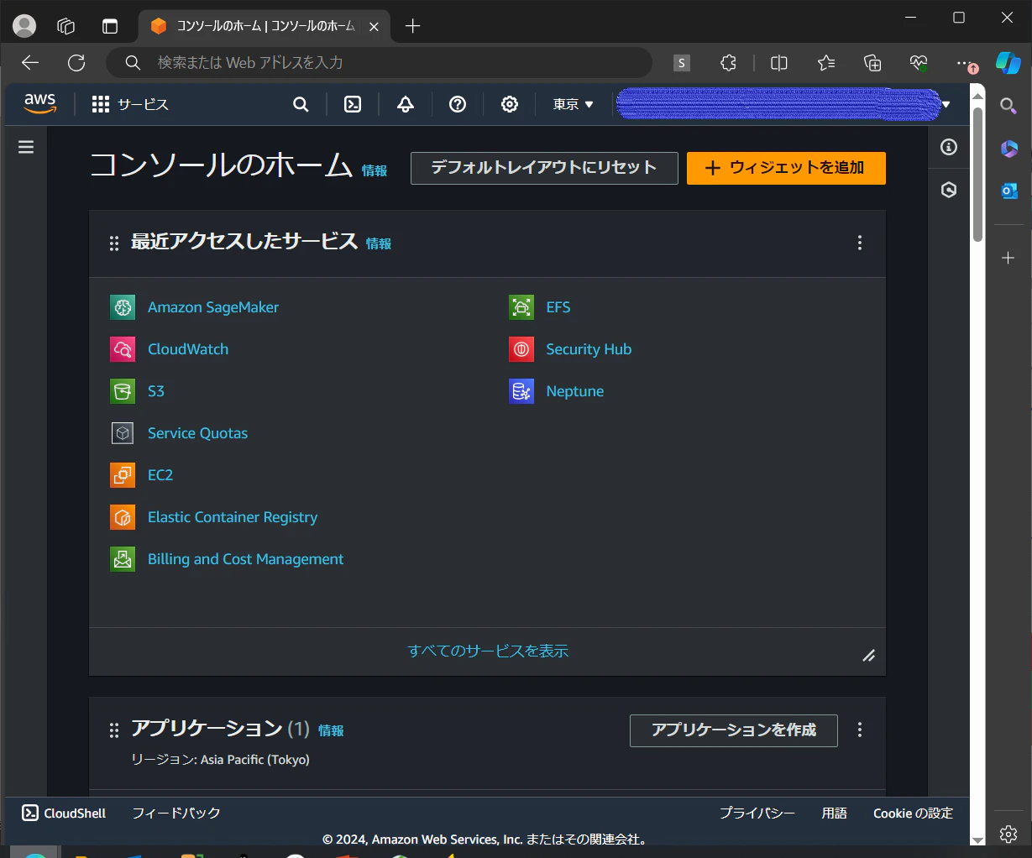Open browser extensions puzzle icon
This screenshot has width=1032, height=858.
click(x=729, y=63)
